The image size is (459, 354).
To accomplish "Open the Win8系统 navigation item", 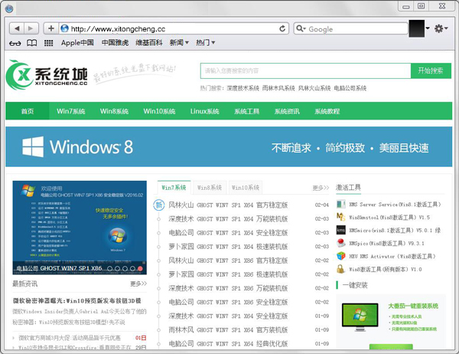I will (114, 111).
